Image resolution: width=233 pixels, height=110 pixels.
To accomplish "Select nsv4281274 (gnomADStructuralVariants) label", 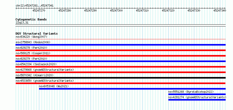I will [x=197, y=97].
